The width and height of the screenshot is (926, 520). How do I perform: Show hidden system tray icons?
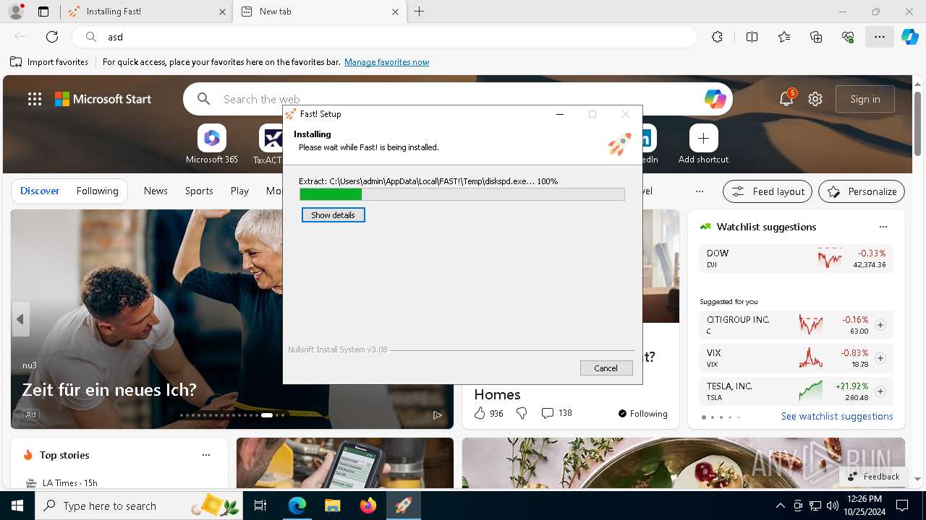pyautogui.click(x=780, y=506)
